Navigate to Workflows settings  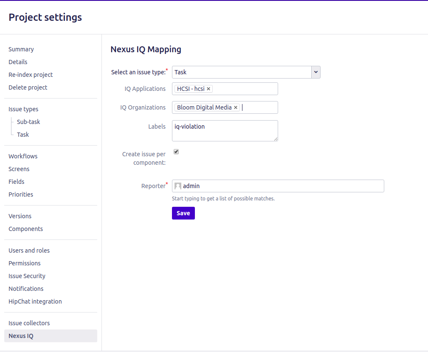click(23, 156)
